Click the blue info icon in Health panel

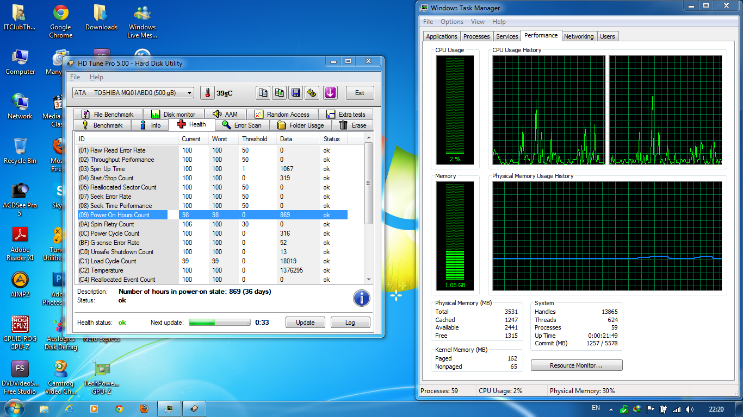(361, 298)
